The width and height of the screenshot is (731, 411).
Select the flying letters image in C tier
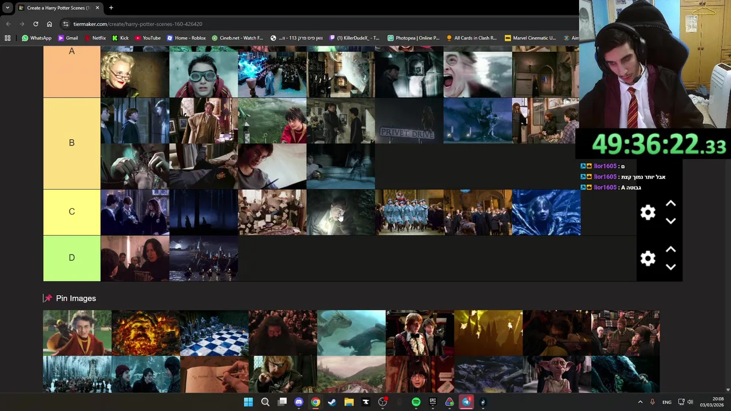272,212
